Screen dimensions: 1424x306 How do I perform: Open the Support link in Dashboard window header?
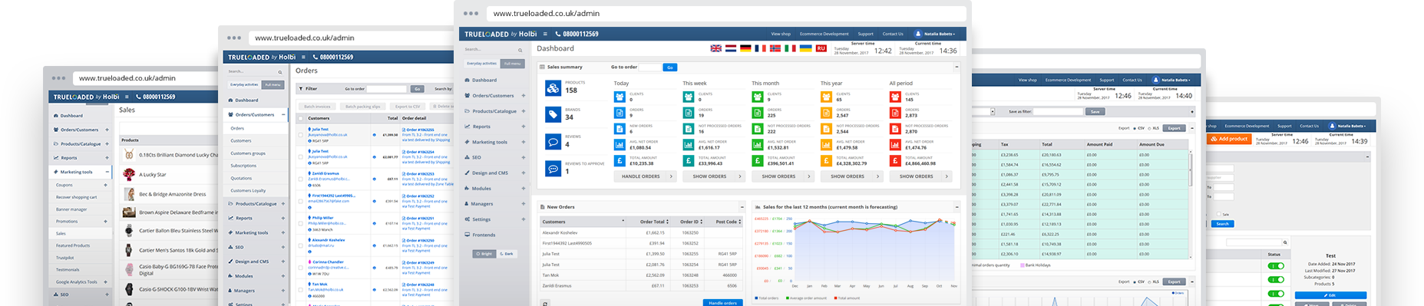[865, 34]
